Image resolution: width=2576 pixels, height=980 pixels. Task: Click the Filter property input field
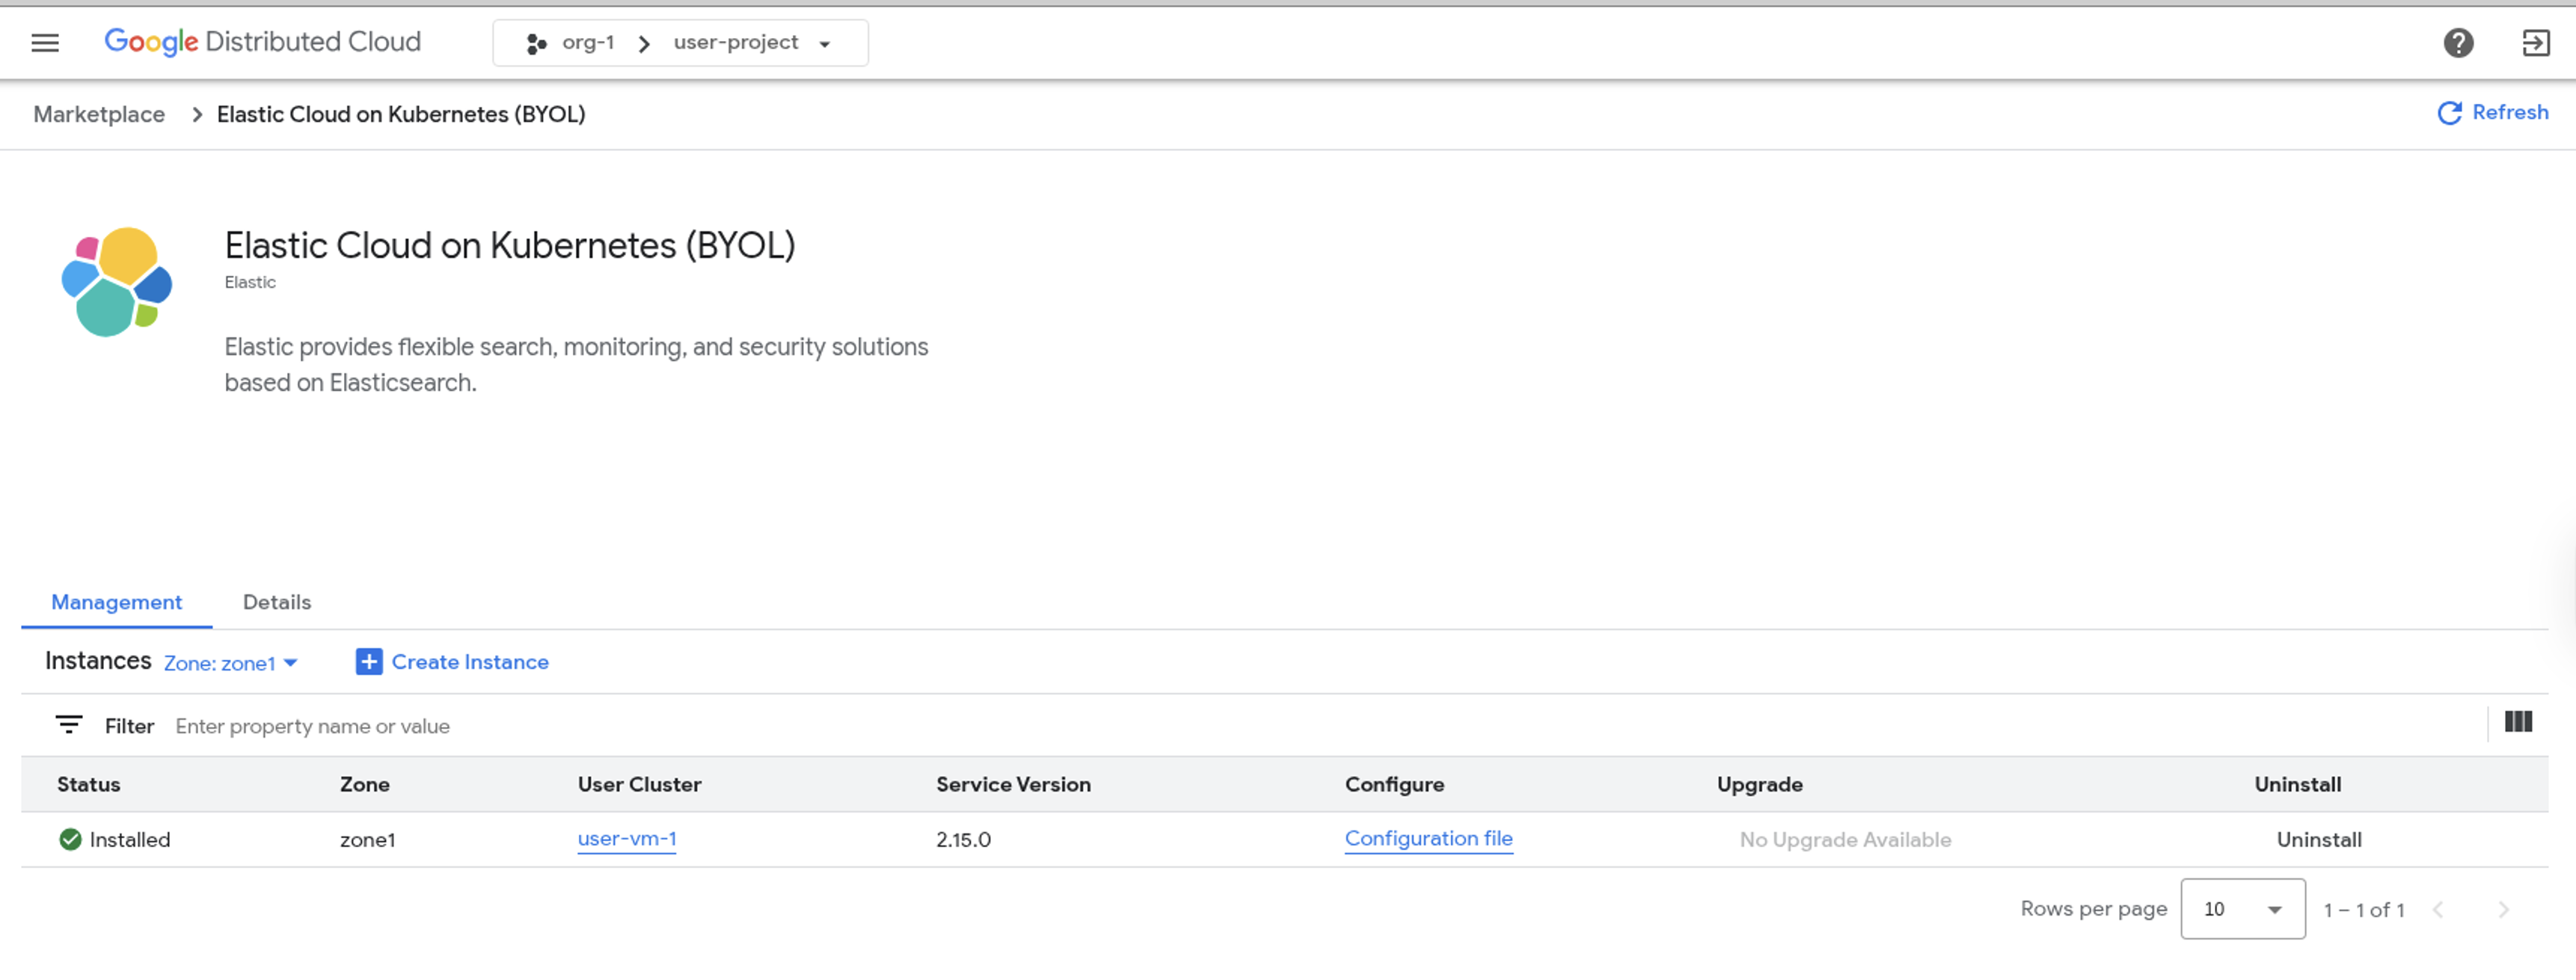pyautogui.click(x=800, y=727)
